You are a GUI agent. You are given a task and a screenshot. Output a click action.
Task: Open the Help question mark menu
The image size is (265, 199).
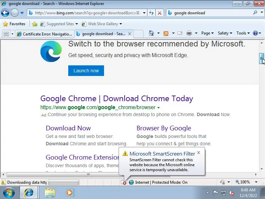tap(257, 33)
